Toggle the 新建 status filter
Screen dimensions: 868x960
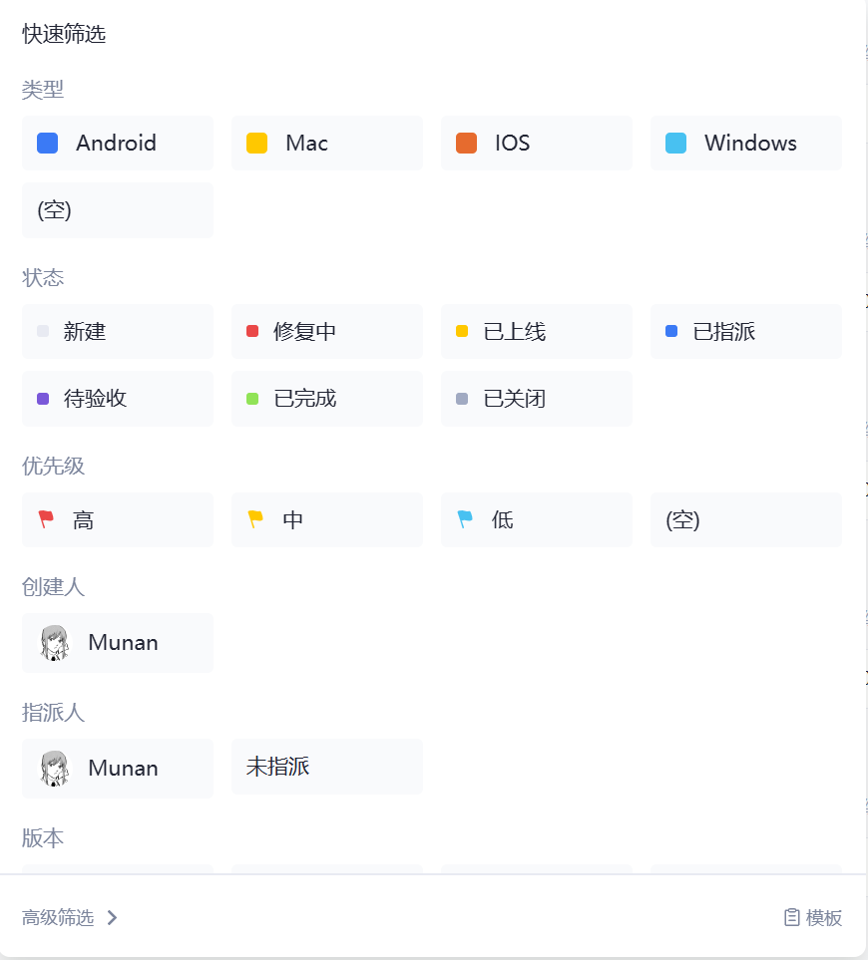(x=118, y=332)
